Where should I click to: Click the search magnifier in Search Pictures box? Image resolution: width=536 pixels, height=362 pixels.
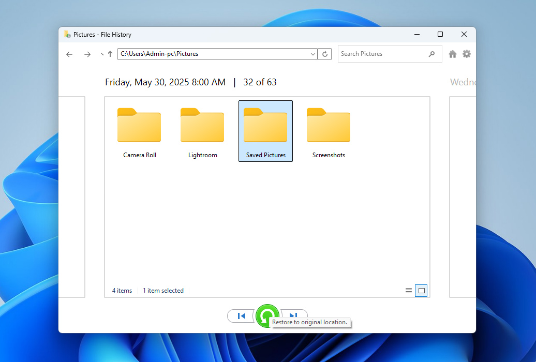click(432, 53)
